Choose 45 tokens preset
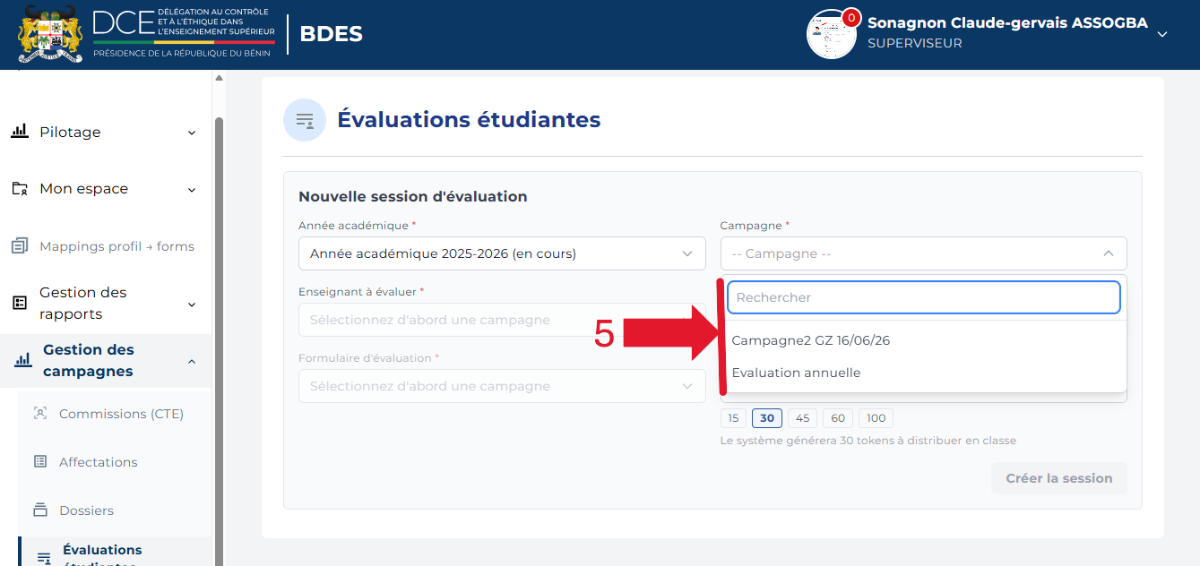 [802, 418]
